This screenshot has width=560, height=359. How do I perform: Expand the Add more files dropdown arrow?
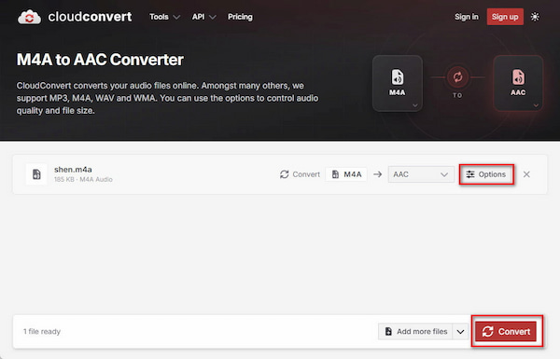coord(460,332)
